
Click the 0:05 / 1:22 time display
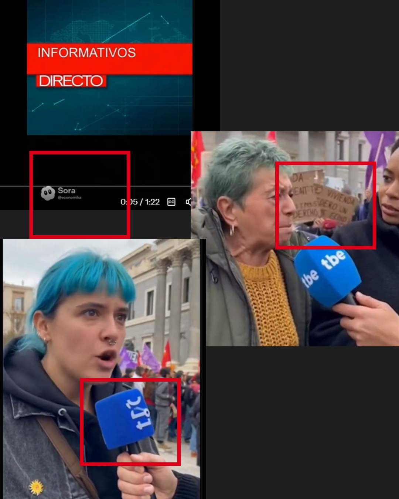click(x=140, y=202)
